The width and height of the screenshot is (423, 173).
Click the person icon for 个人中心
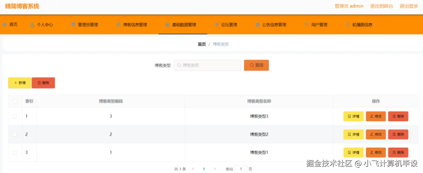pyautogui.click(x=32, y=25)
